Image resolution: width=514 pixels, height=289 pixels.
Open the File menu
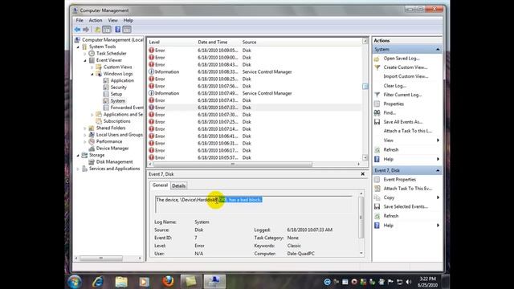pos(80,20)
